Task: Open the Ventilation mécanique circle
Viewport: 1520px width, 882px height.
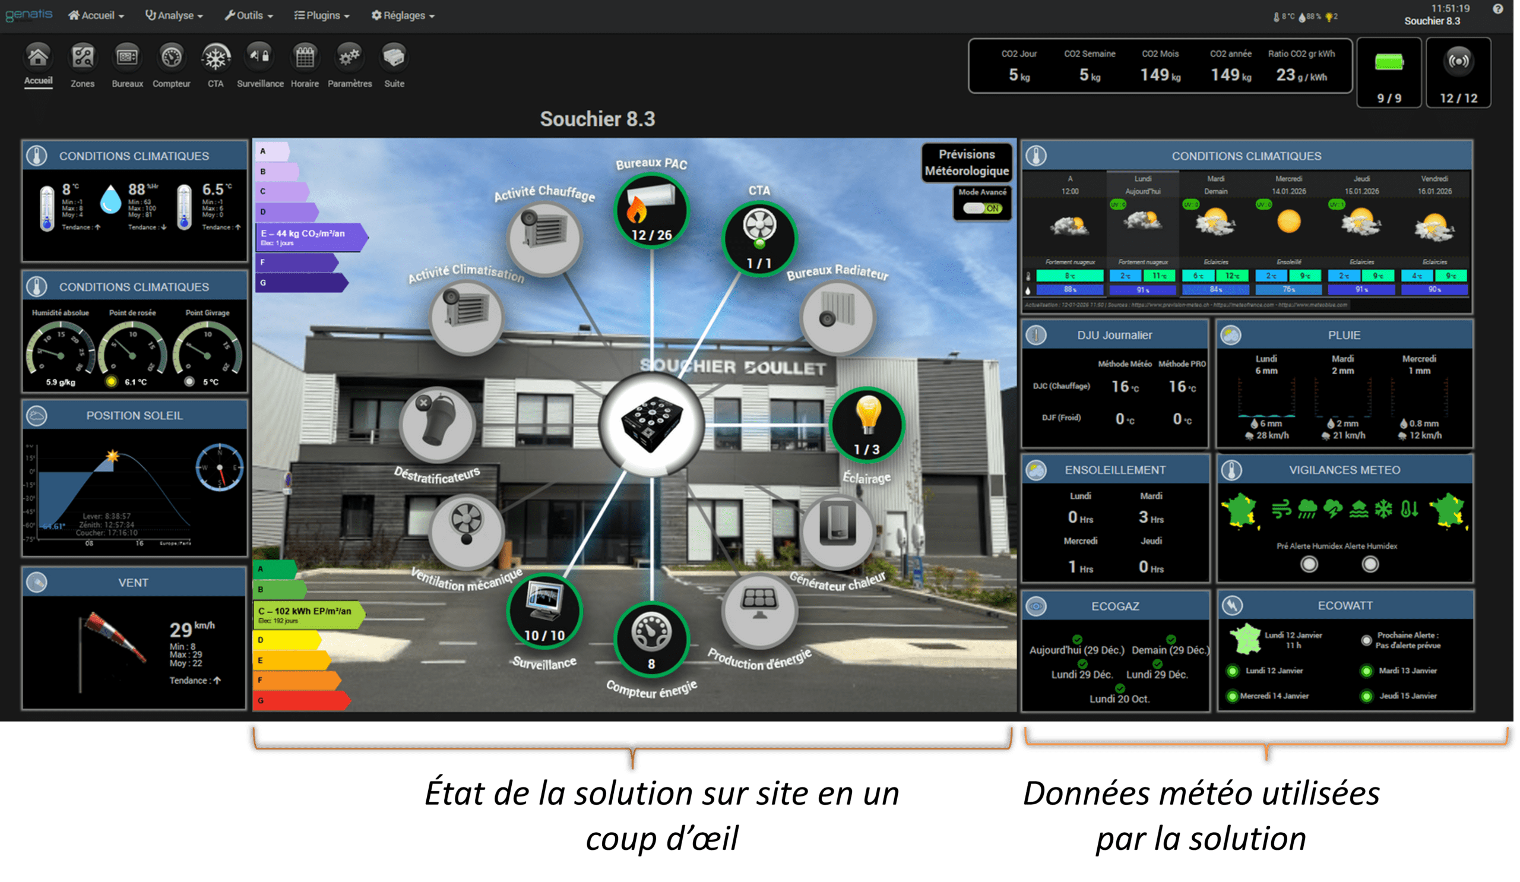Action: (466, 532)
